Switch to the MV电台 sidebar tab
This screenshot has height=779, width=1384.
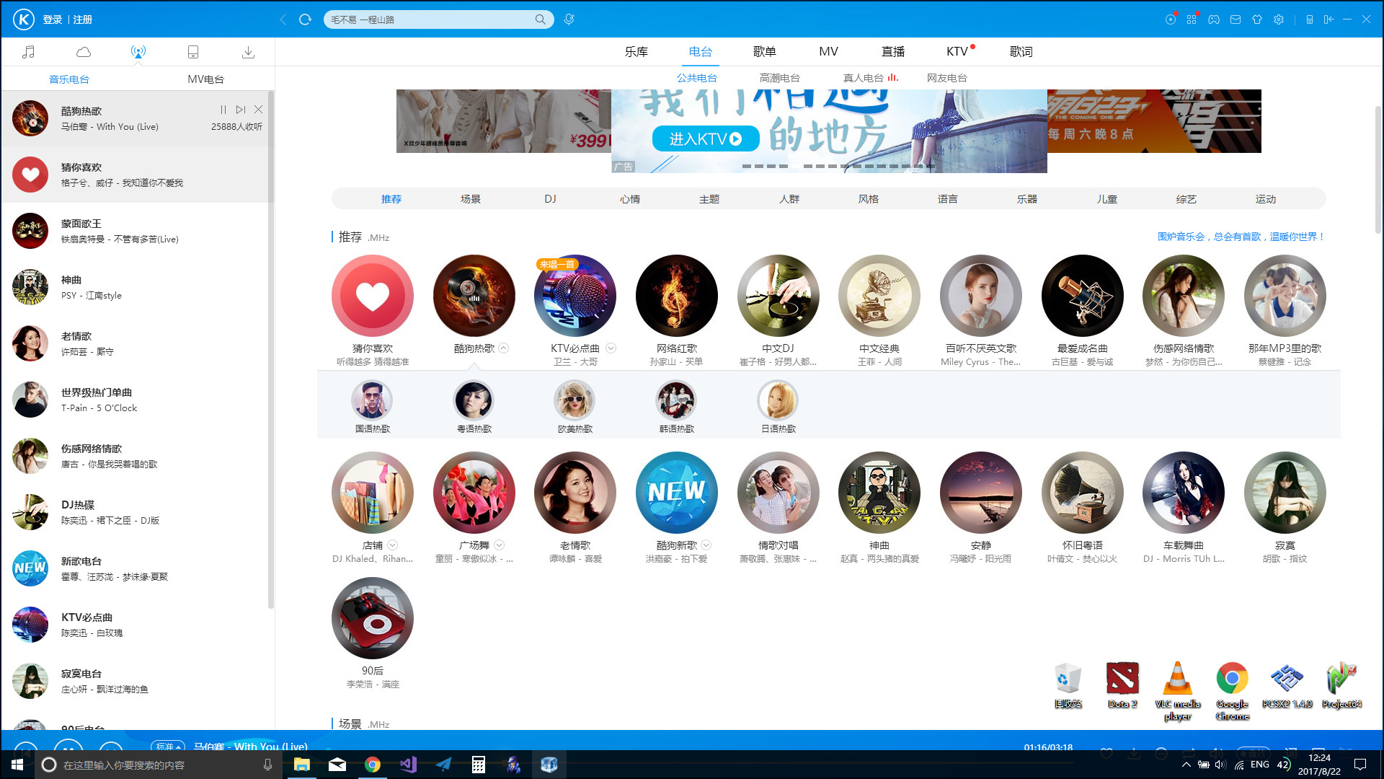click(206, 79)
